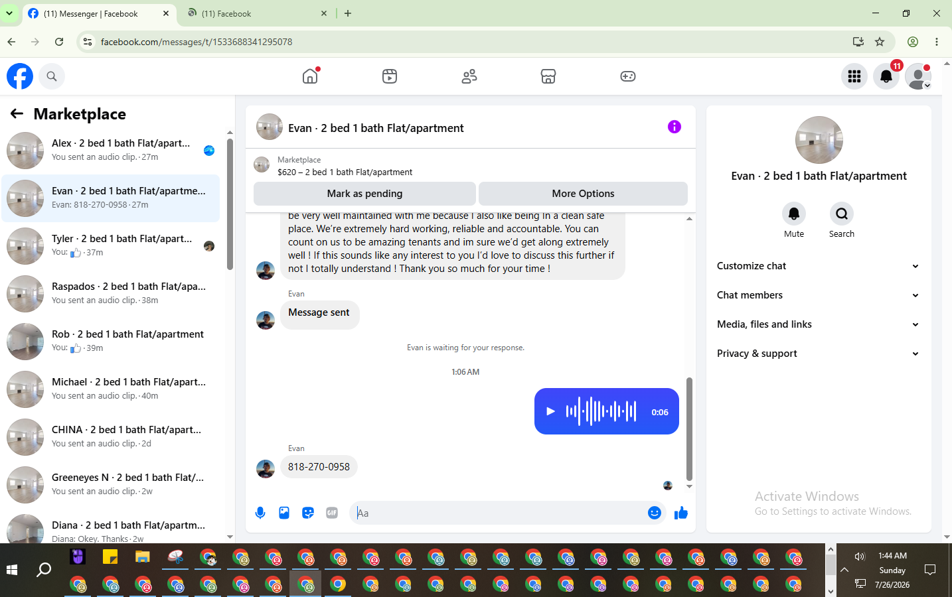Open the Michael conversation
Screen dimensions: 952x597
tap(111, 389)
